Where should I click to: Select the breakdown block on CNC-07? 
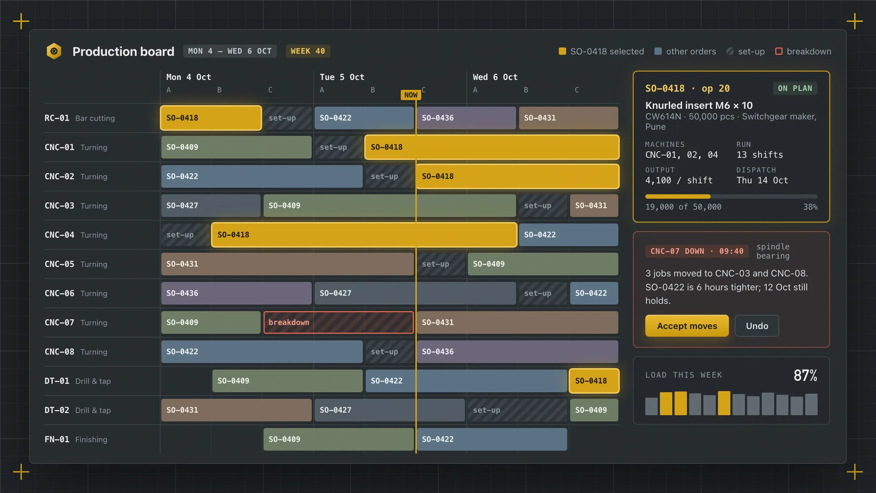click(x=339, y=322)
